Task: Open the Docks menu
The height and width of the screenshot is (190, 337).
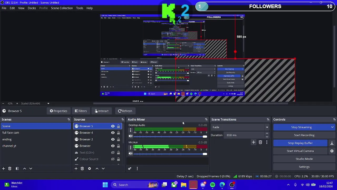Action: (32, 8)
